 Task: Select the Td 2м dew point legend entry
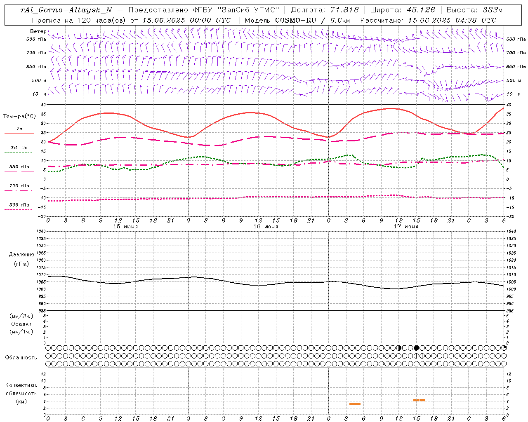pyautogui.click(x=19, y=148)
